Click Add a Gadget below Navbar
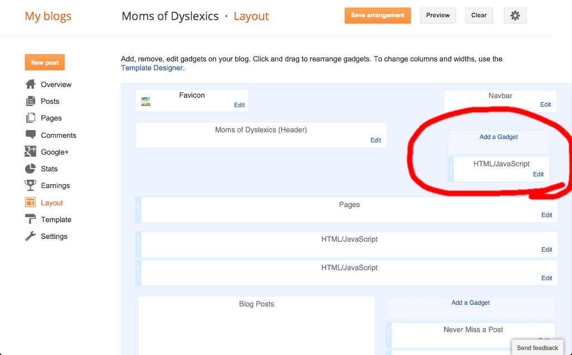 (x=498, y=137)
